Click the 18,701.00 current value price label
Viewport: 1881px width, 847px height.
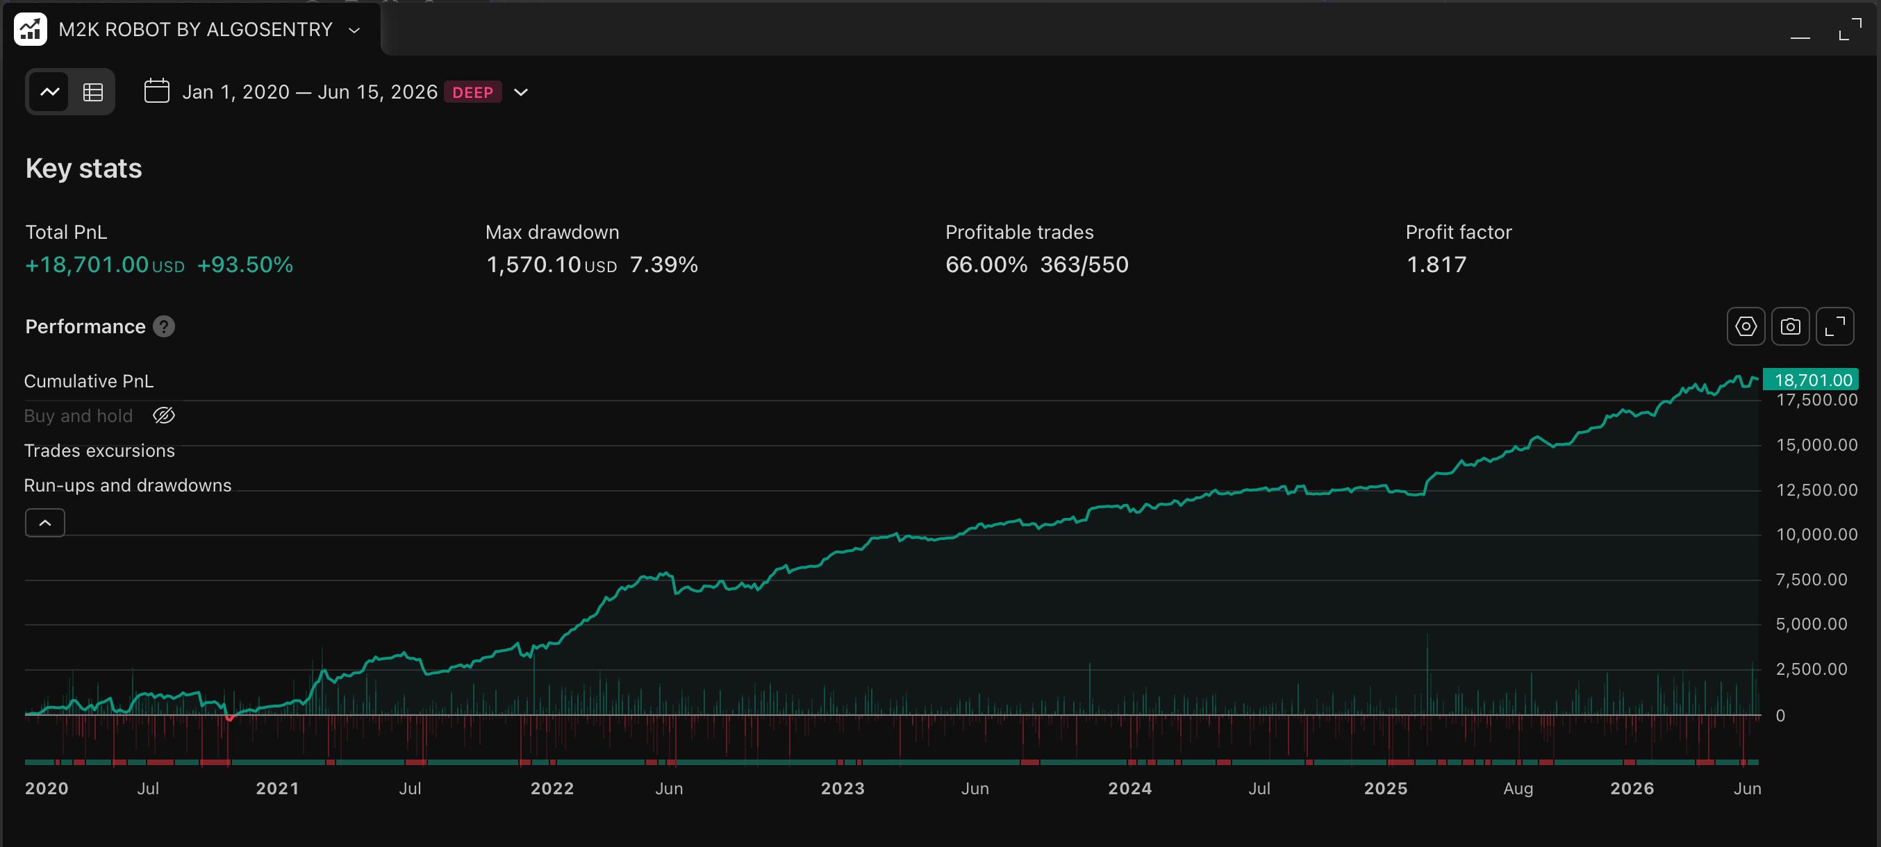pos(1811,379)
